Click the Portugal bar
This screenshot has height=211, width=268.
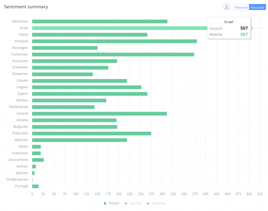pyautogui.click(x=35, y=186)
